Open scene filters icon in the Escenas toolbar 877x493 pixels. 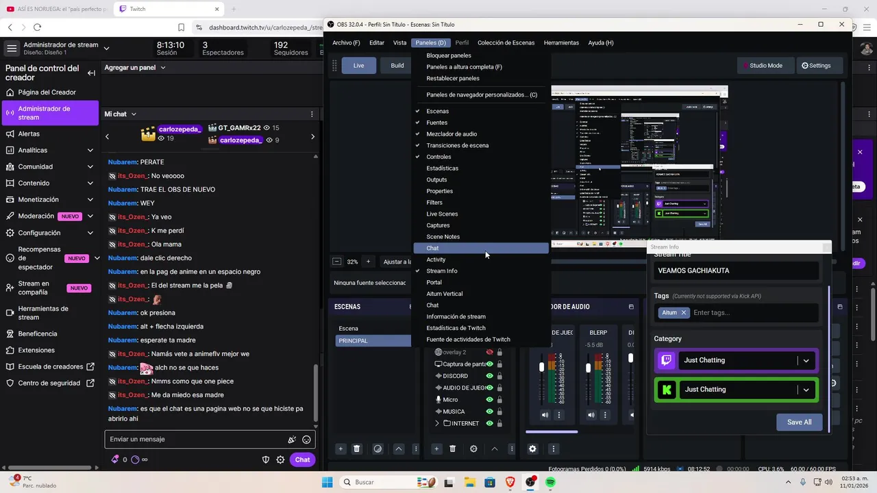click(378, 449)
